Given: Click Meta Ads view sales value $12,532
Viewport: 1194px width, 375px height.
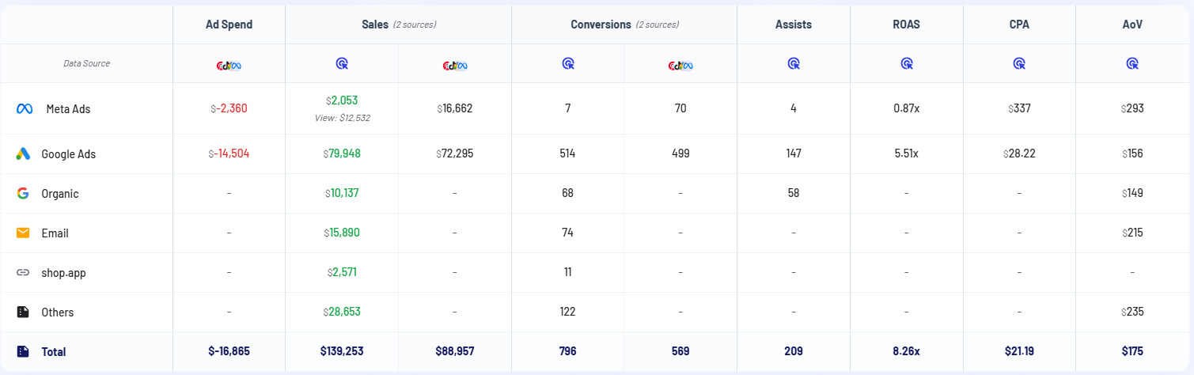Looking at the screenshot, I should pyautogui.click(x=342, y=118).
